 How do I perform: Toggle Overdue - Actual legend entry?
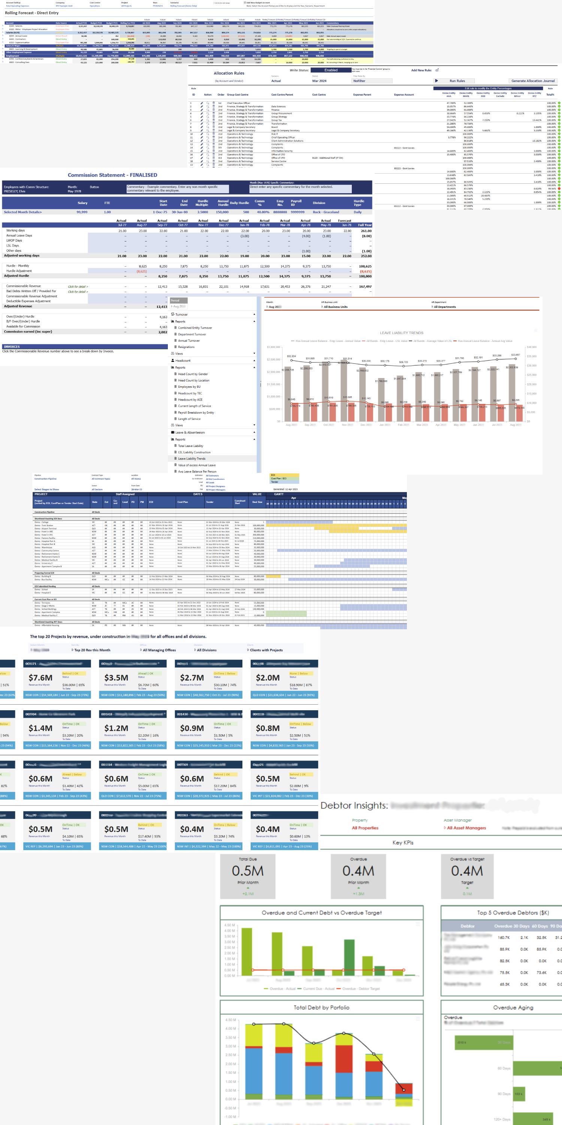click(x=280, y=988)
